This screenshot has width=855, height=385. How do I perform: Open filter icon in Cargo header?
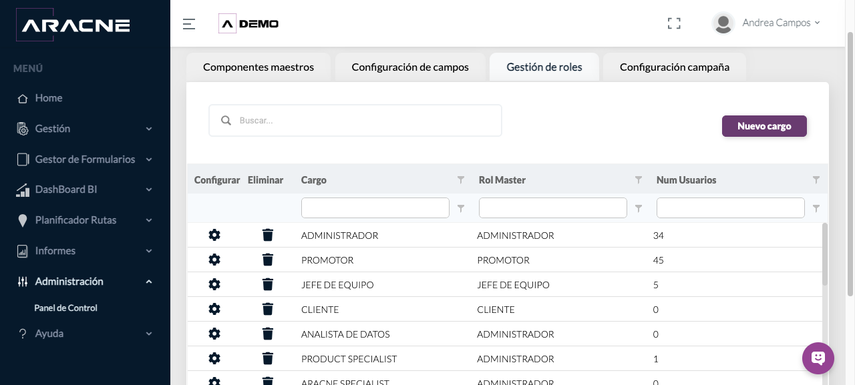click(460, 180)
